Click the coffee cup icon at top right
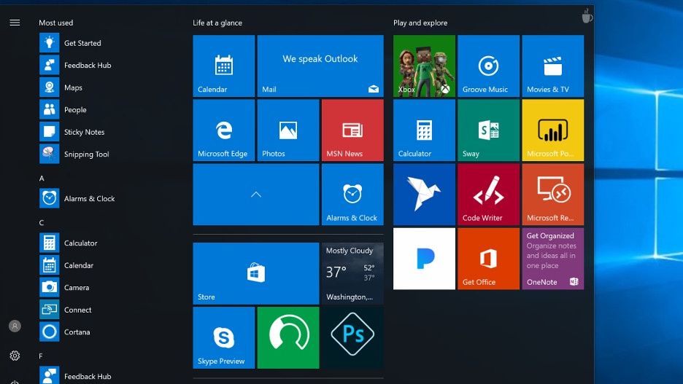683x384 pixels. [587, 16]
